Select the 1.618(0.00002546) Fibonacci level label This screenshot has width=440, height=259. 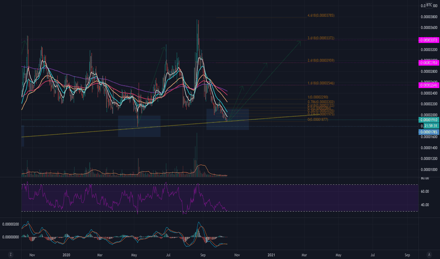tap(321, 83)
